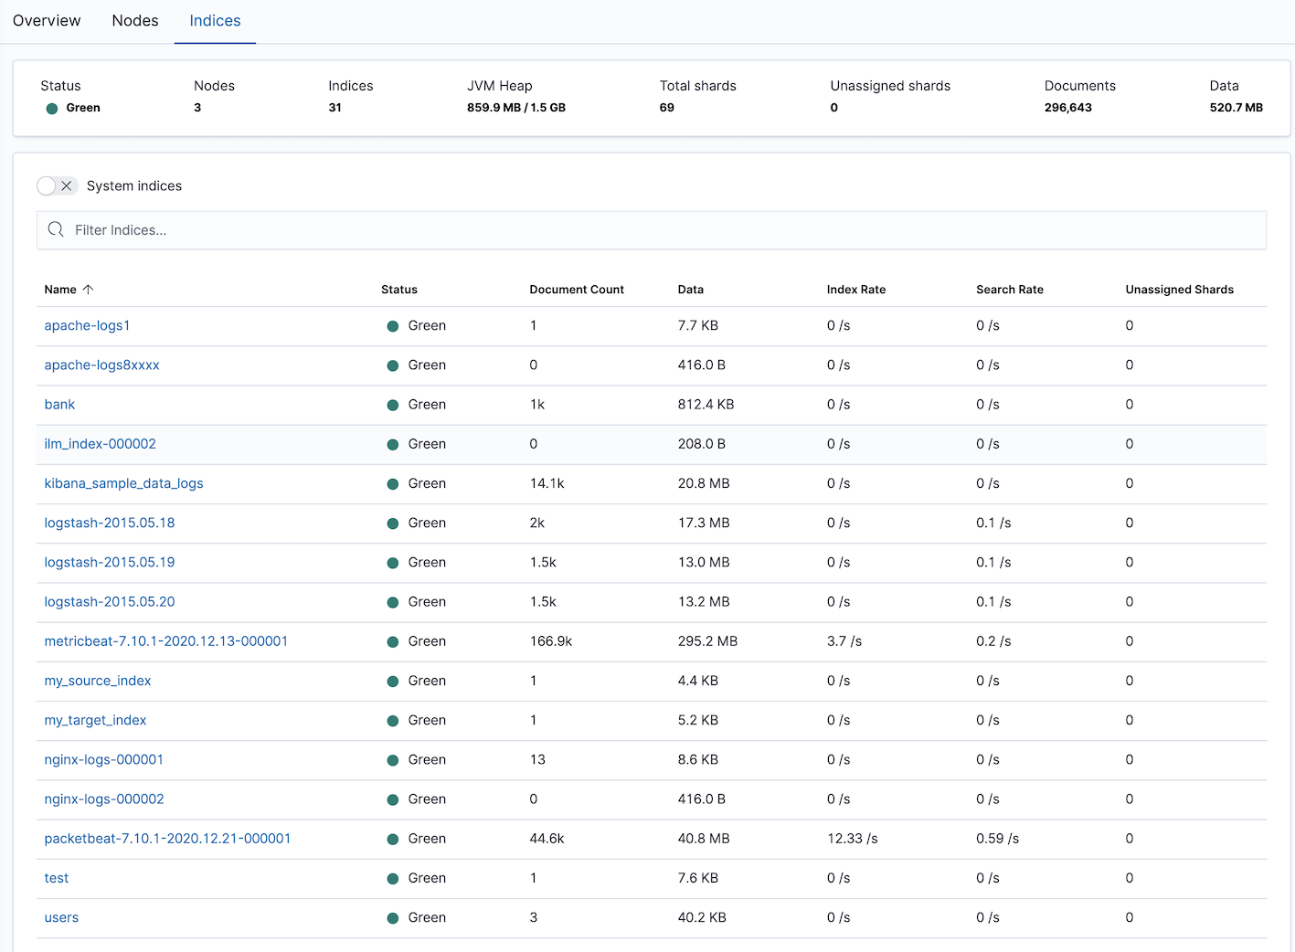This screenshot has width=1295, height=952.
Task: Sort by Document Count column
Action: (577, 290)
